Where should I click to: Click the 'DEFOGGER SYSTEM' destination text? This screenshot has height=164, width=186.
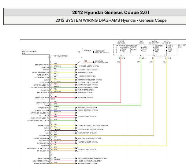(x=85, y=98)
